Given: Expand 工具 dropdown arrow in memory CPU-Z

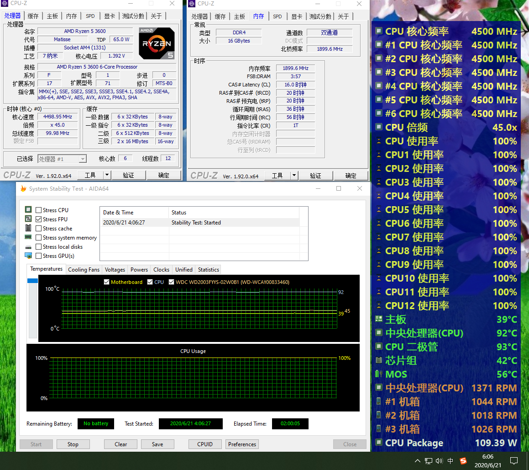Looking at the screenshot, I should 294,176.
